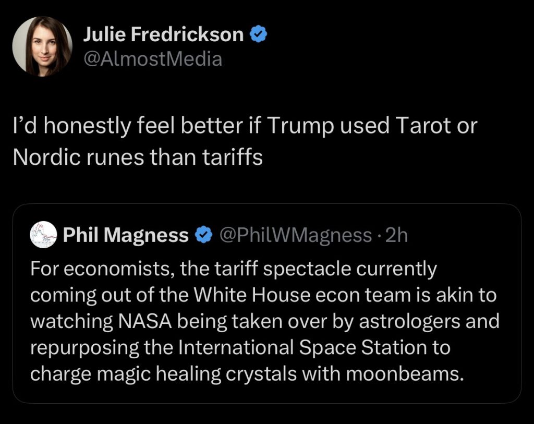This screenshot has height=424, width=534.
Task: Open Phil Magness's chart avatar
Action: (43, 235)
